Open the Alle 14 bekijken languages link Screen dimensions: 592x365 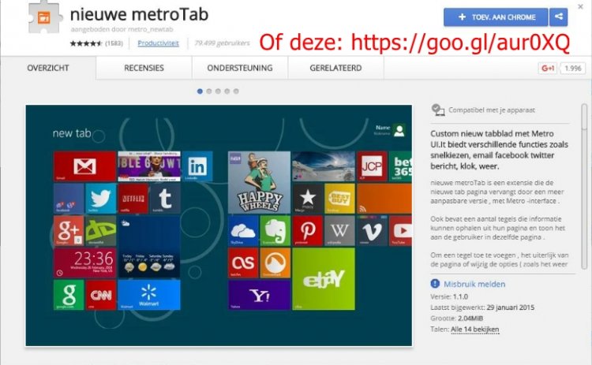[474, 330]
